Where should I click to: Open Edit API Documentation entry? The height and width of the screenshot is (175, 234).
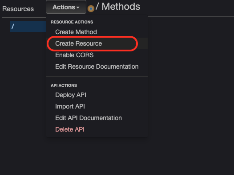click(x=89, y=118)
